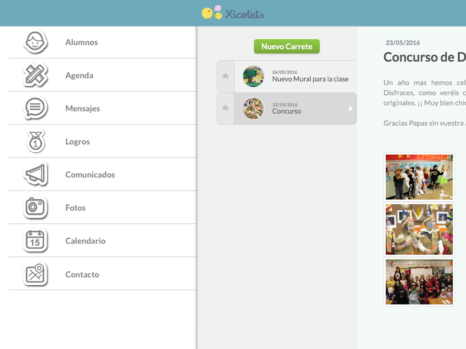The height and width of the screenshot is (349, 466).
Task: Open the paper-bag costume kids photo
Action: (x=419, y=229)
